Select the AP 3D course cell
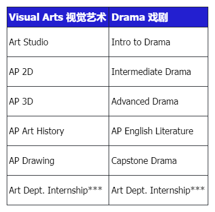Screen dimensions: 215x212 (58, 101)
